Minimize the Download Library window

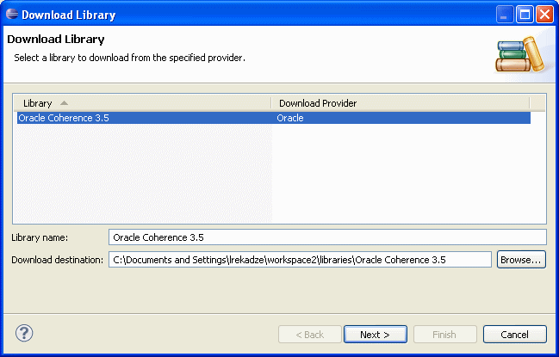click(x=505, y=15)
